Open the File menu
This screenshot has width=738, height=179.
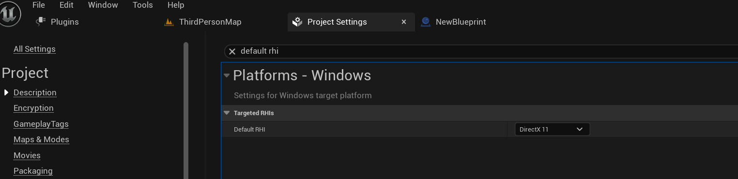[x=39, y=5]
